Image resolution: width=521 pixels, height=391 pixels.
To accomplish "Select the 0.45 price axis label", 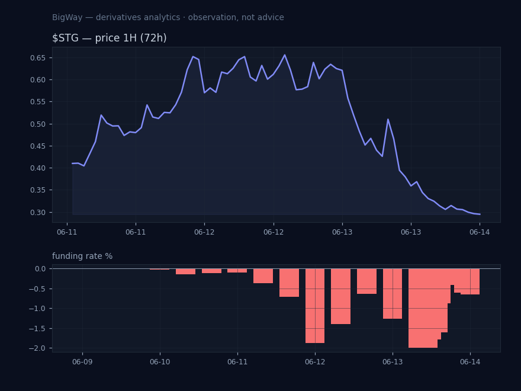I will tap(37, 146).
